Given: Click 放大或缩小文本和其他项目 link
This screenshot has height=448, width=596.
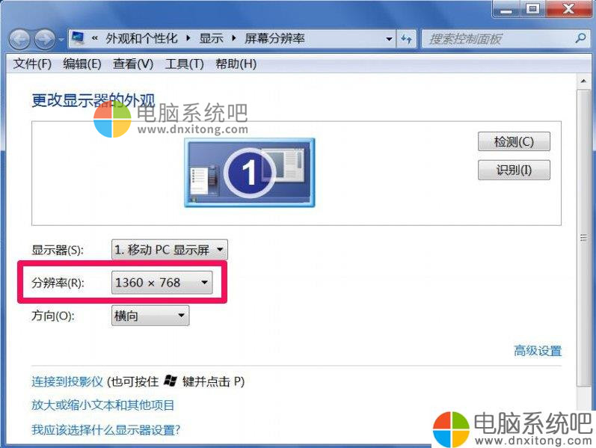Looking at the screenshot, I should (102, 405).
